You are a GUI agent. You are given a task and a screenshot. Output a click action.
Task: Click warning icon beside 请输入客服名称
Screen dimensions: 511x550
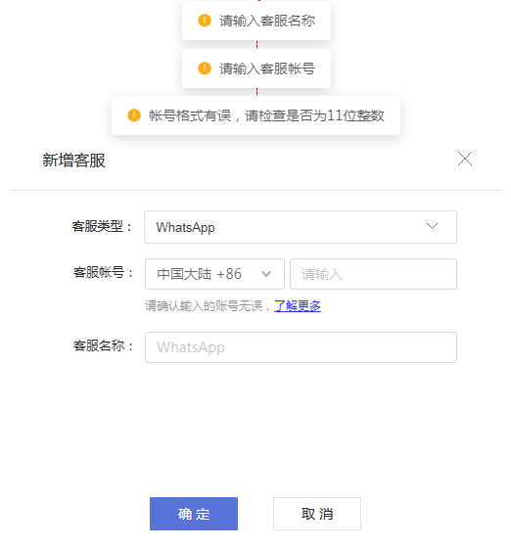click(x=205, y=21)
